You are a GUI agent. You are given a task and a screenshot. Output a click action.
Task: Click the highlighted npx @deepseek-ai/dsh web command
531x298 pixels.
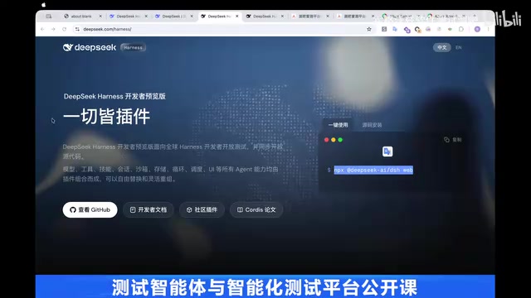click(x=373, y=170)
